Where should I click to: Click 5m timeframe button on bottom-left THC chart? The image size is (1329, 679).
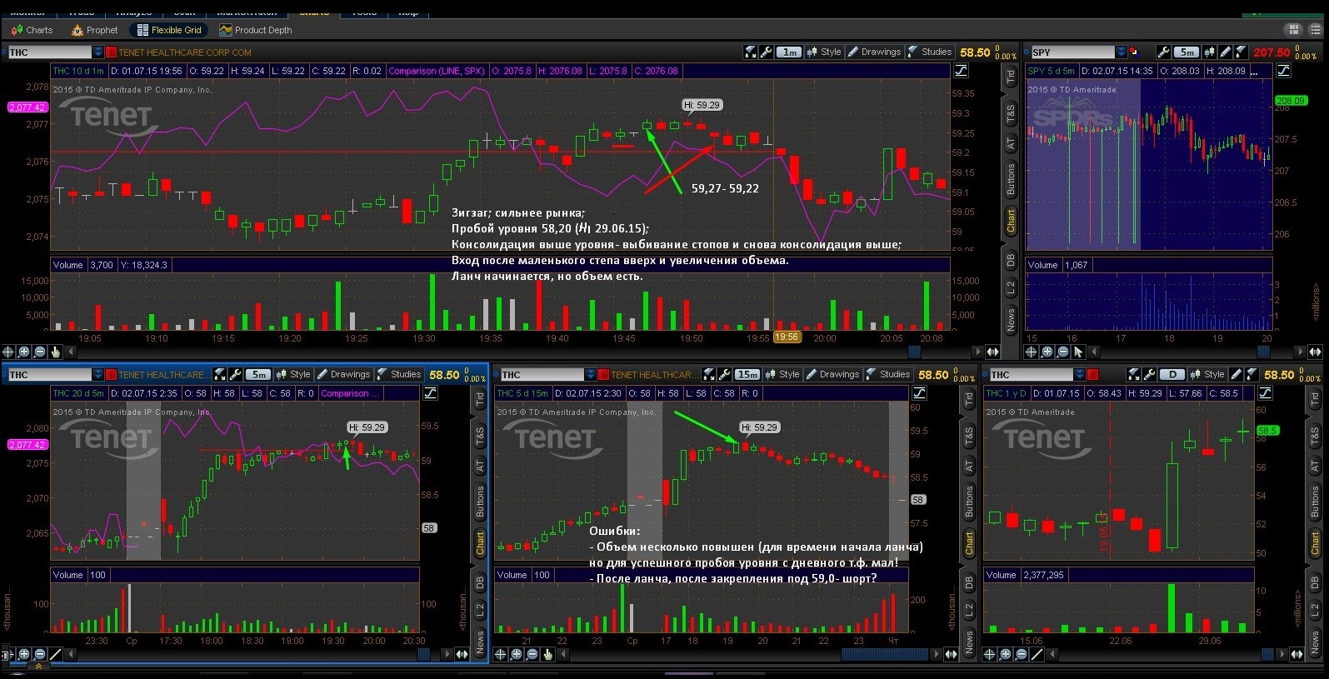pos(258,374)
